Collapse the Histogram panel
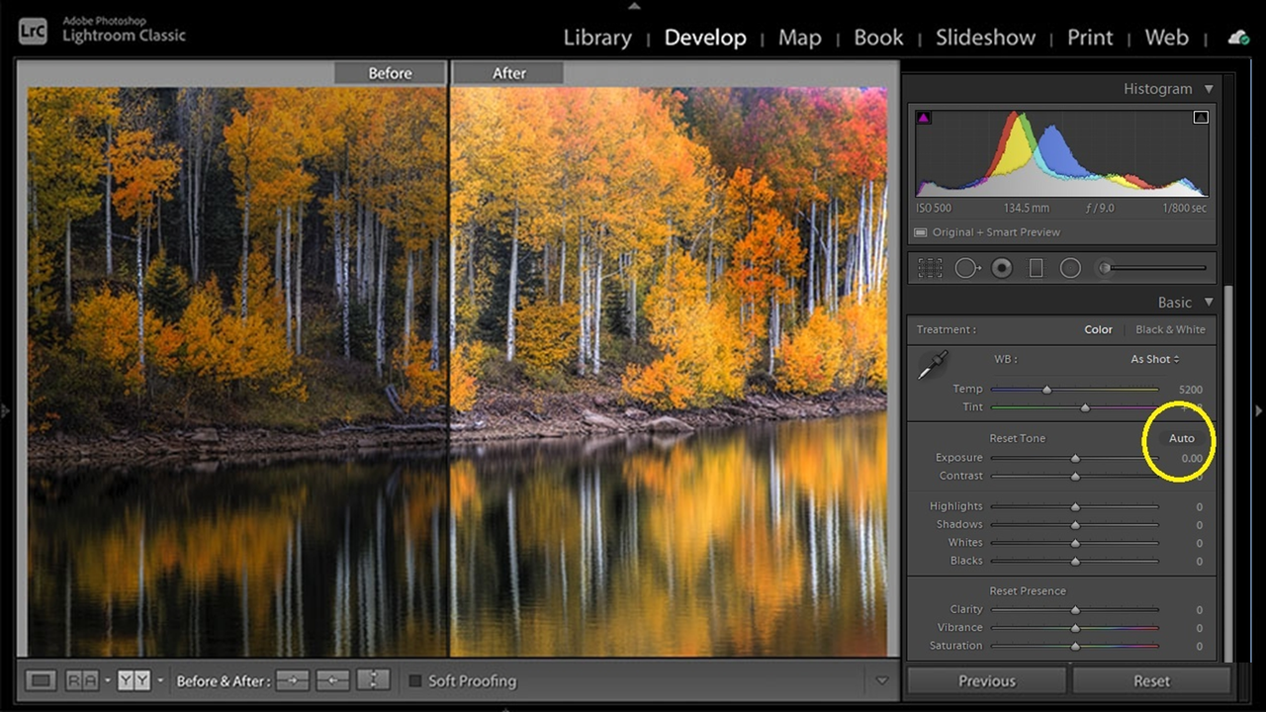This screenshot has height=712, width=1266. pyautogui.click(x=1209, y=89)
